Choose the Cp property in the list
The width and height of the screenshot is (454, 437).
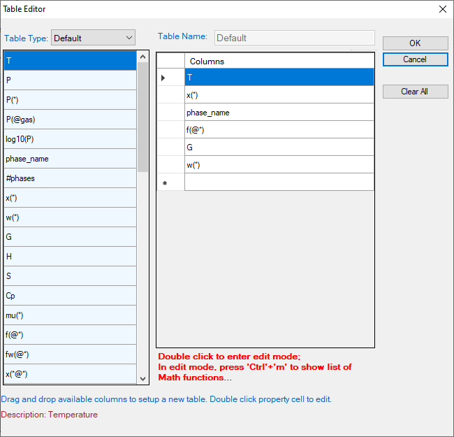point(70,296)
